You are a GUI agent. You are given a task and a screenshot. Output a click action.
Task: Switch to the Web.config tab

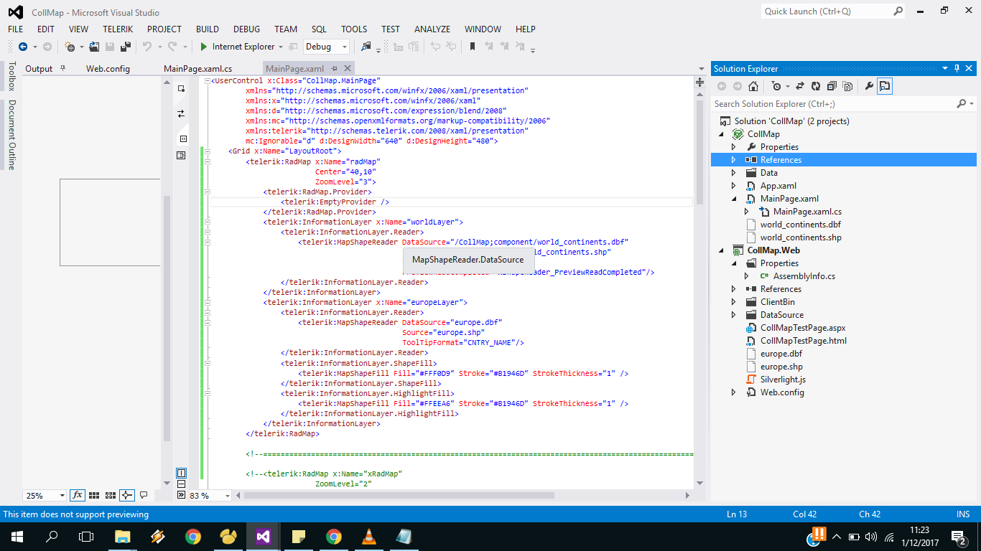[x=108, y=69]
